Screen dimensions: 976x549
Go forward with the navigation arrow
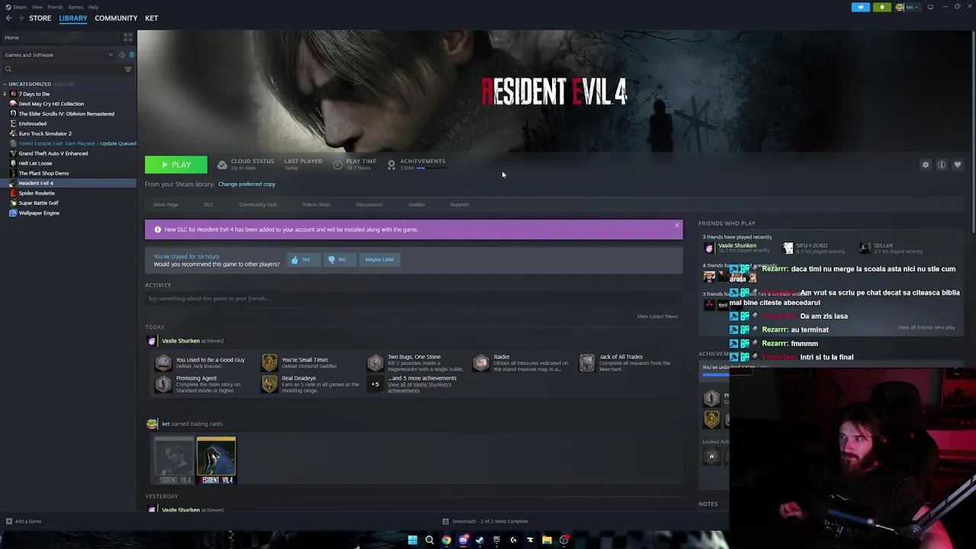click(x=20, y=18)
